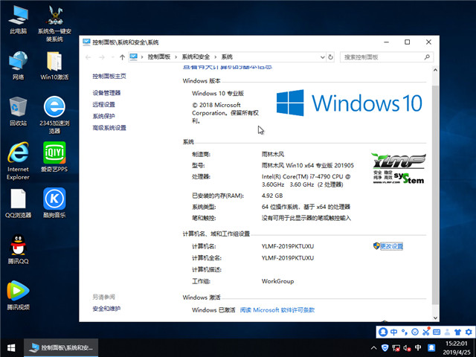Click scrollbar down arrow
Screen dimensions: 476x357
[x=435, y=318]
